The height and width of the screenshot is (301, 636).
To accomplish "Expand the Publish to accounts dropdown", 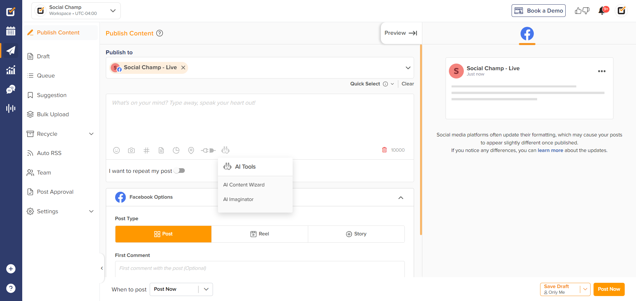I will (408, 68).
